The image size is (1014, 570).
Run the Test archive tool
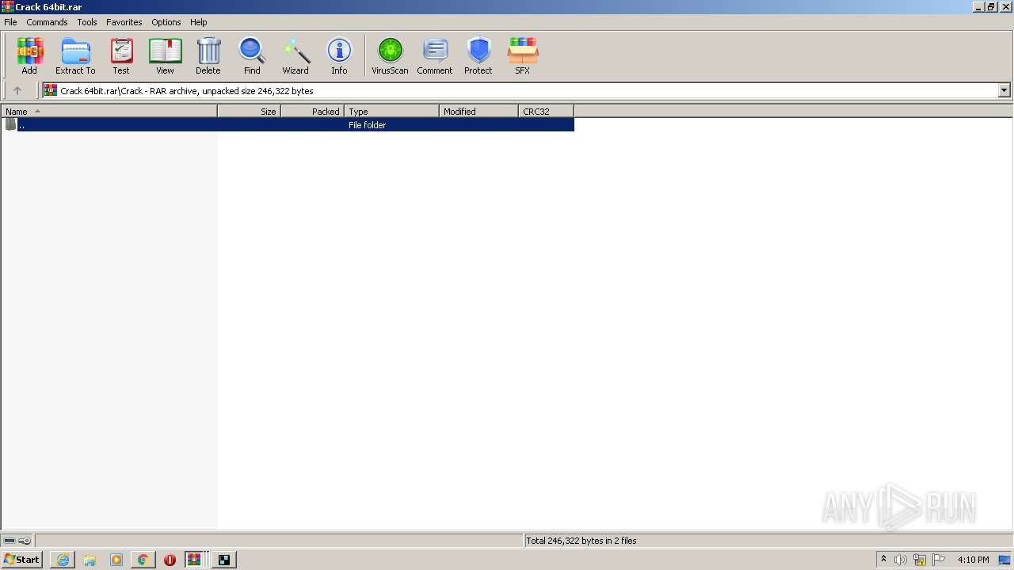point(121,55)
